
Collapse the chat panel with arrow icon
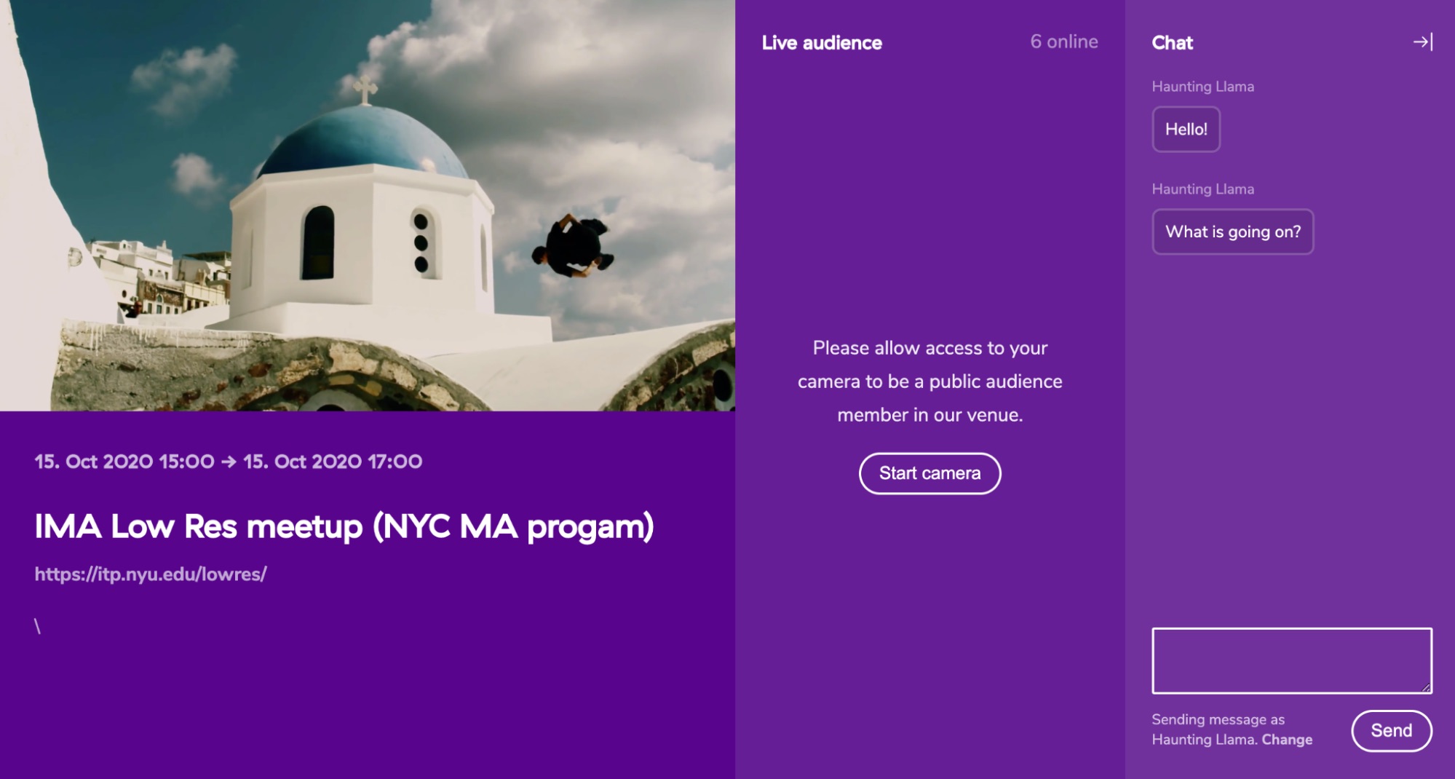click(1422, 42)
